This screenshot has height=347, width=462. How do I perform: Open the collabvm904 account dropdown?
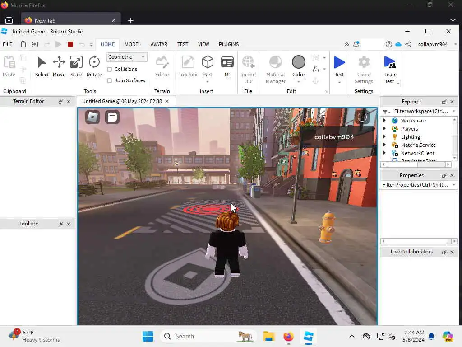456,44
